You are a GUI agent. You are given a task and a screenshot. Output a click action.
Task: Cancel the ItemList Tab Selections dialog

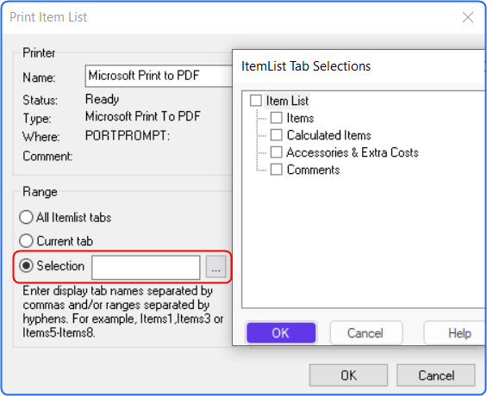tap(365, 333)
